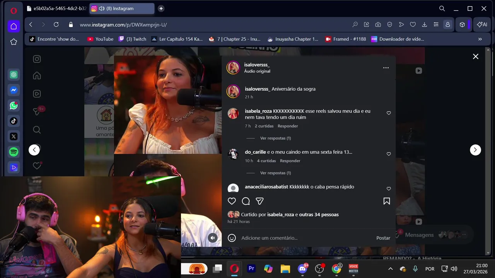This screenshot has height=278, width=495.
Task: Click the address bar URL
Action: click(x=123, y=25)
